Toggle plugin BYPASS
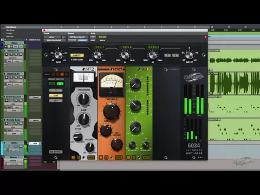Viewport: 260px width, 195px height. coord(102,37)
